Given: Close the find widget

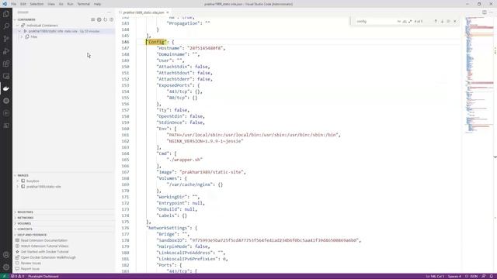Looking at the screenshot, I should [x=455, y=21].
